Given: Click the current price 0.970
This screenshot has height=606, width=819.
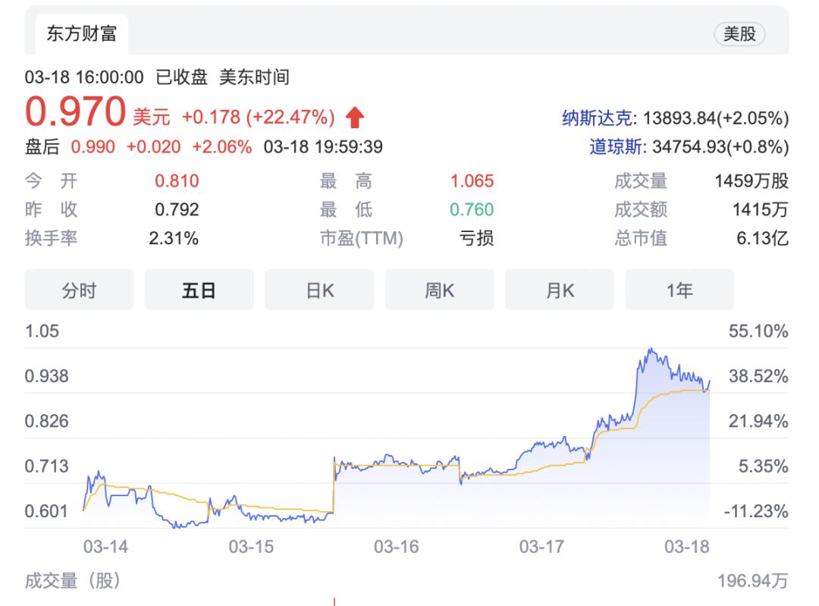Looking at the screenshot, I should coord(75,113).
